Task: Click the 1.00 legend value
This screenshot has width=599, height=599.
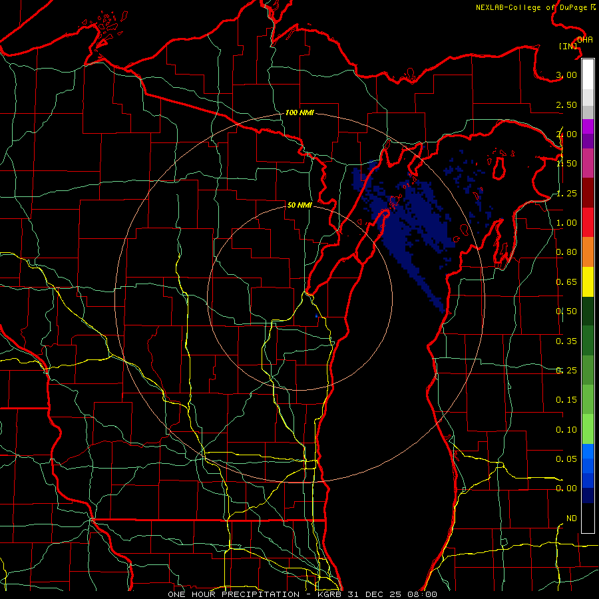Action: point(566,223)
